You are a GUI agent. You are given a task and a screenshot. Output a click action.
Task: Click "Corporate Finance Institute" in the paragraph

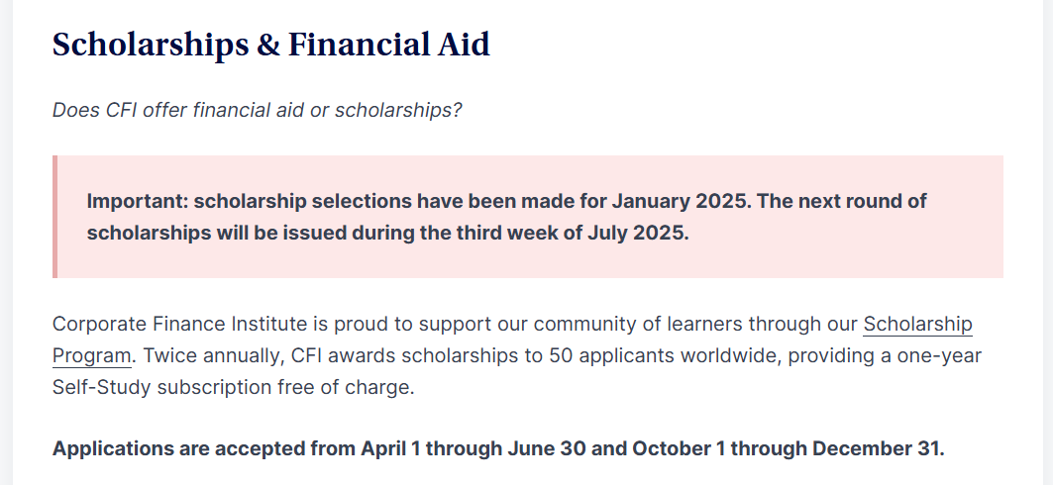tap(179, 324)
